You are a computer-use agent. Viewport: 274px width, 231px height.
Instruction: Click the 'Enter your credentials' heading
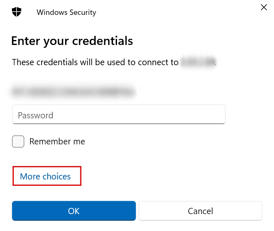coord(72,41)
